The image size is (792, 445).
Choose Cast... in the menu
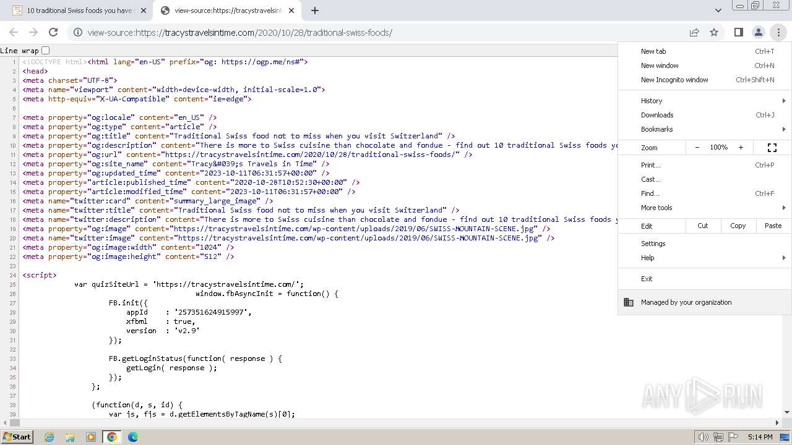pyautogui.click(x=705, y=179)
